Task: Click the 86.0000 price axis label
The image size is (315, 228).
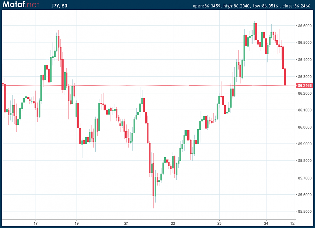Action: tap(305, 127)
